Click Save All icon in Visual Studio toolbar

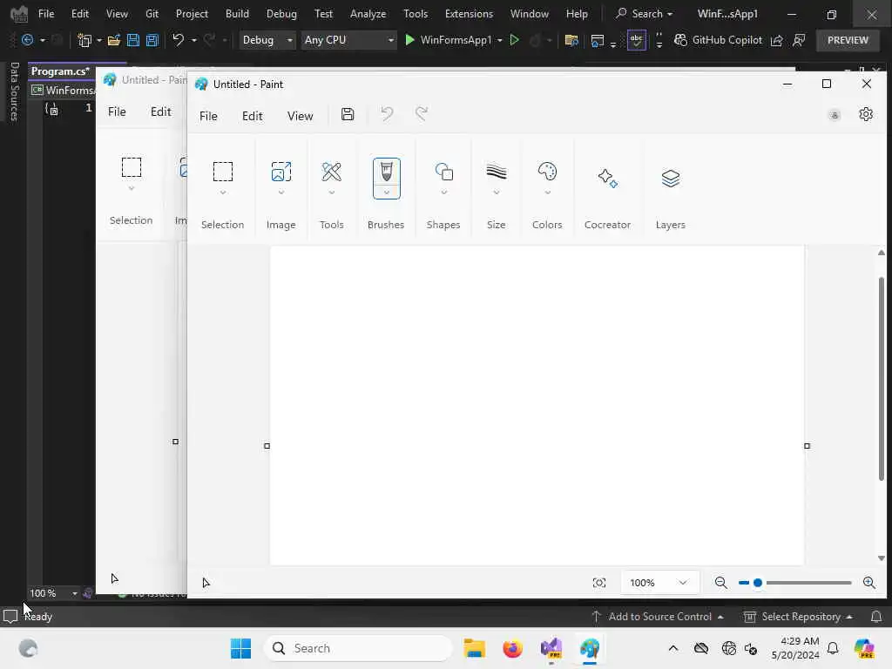(152, 40)
